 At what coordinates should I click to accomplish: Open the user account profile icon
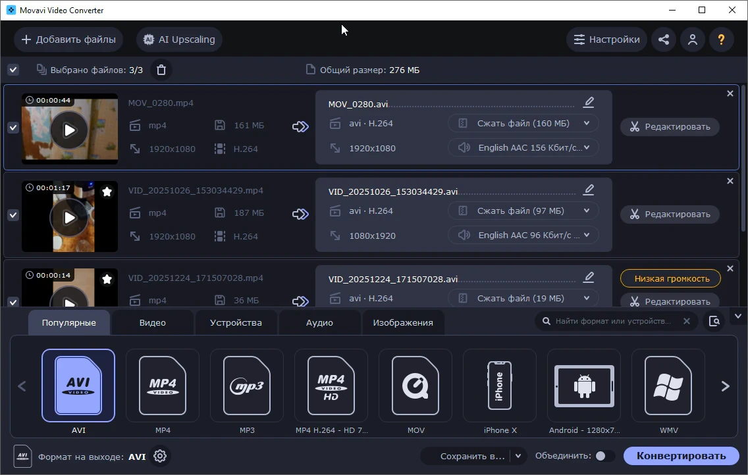point(693,39)
